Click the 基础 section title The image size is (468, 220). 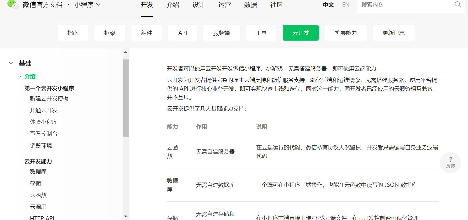25,63
